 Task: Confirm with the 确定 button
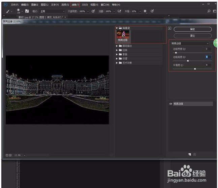coord(192,29)
